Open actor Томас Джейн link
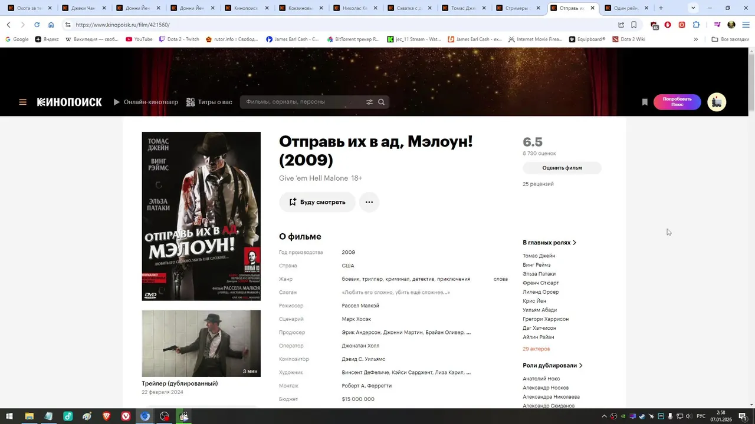This screenshot has width=755, height=424. pos(539,256)
